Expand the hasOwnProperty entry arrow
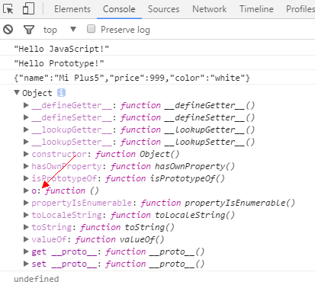Viewport: 315px width, 285px height. (26, 166)
